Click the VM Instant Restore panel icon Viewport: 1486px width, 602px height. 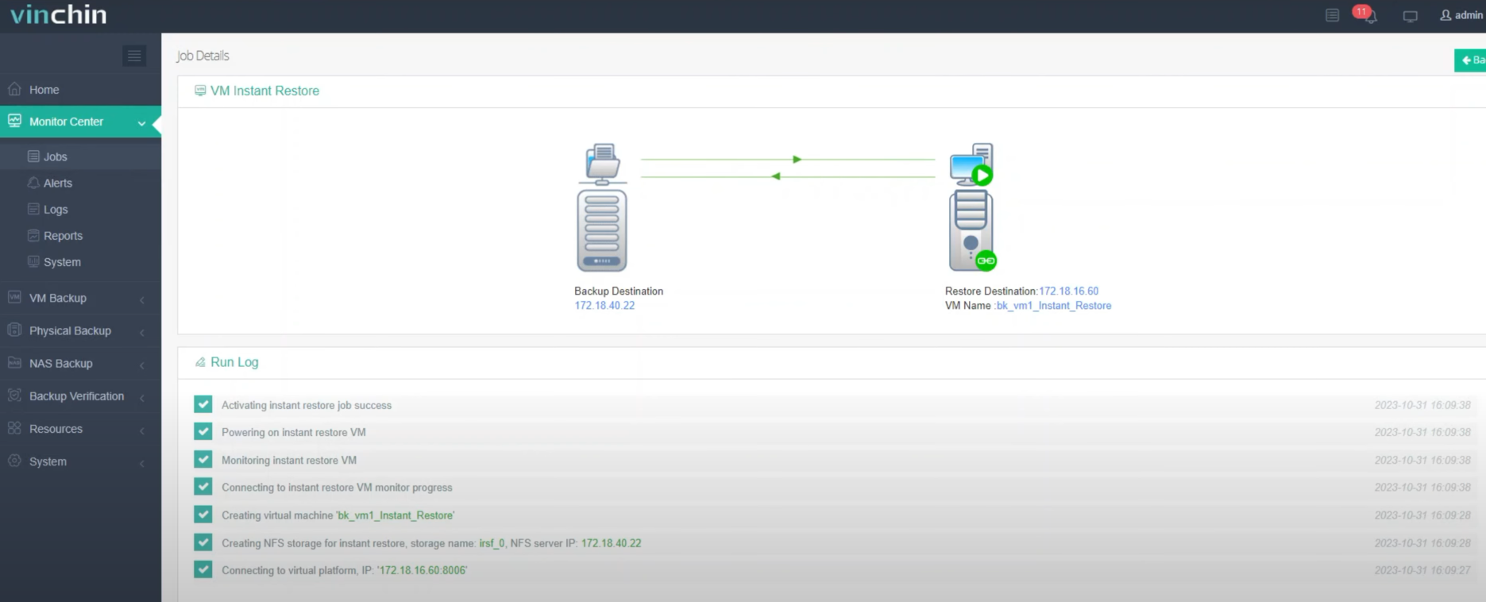(200, 91)
